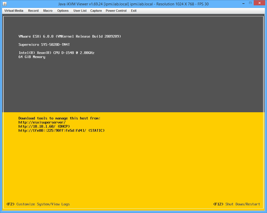Click the F2 Customize System/View Logs text

tap(38, 204)
